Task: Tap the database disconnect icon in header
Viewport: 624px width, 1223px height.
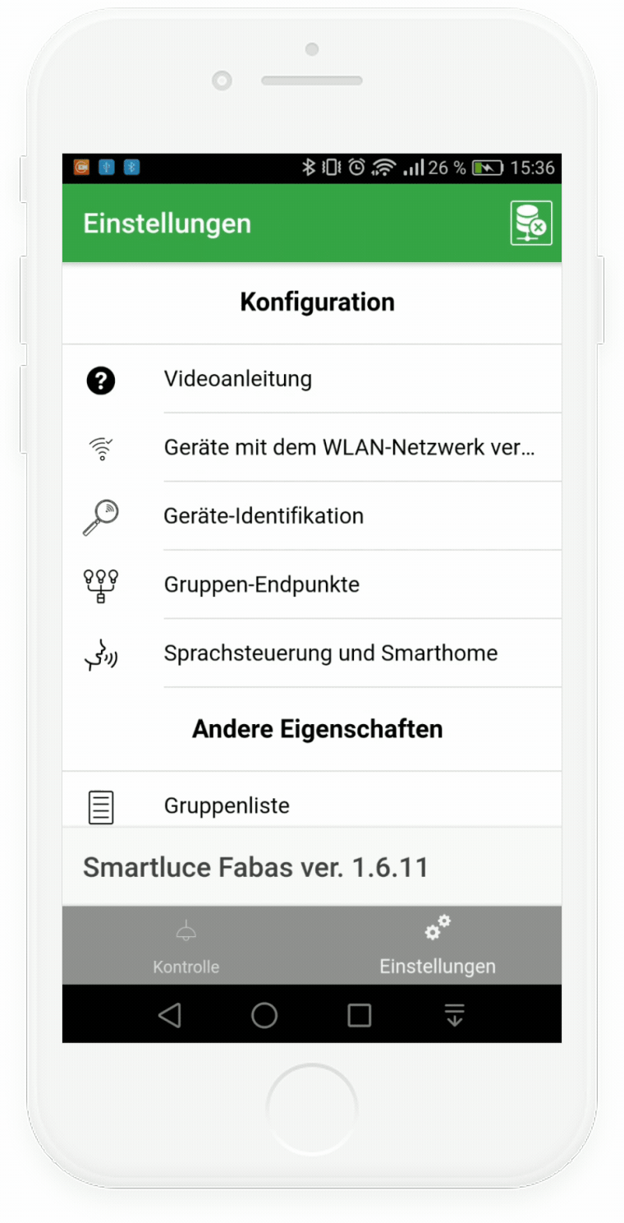Action: [x=530, y=223]
